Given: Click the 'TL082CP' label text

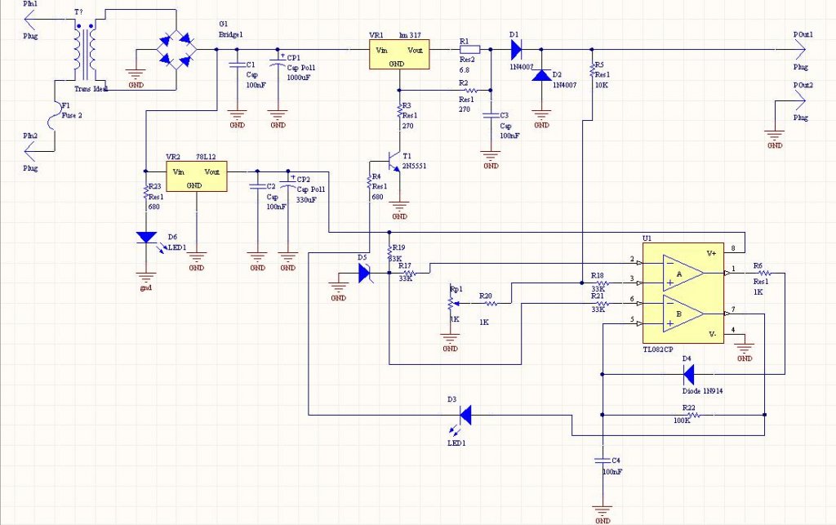Looking at the screenshot, I should (658, 349).
